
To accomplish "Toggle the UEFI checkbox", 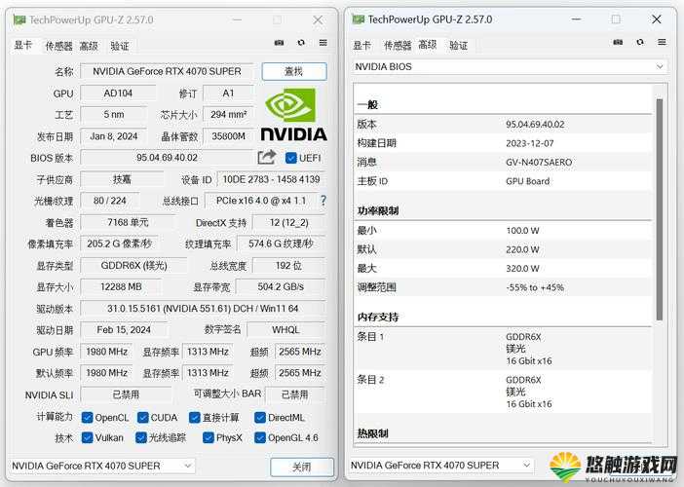I will (x=290, y=158).
